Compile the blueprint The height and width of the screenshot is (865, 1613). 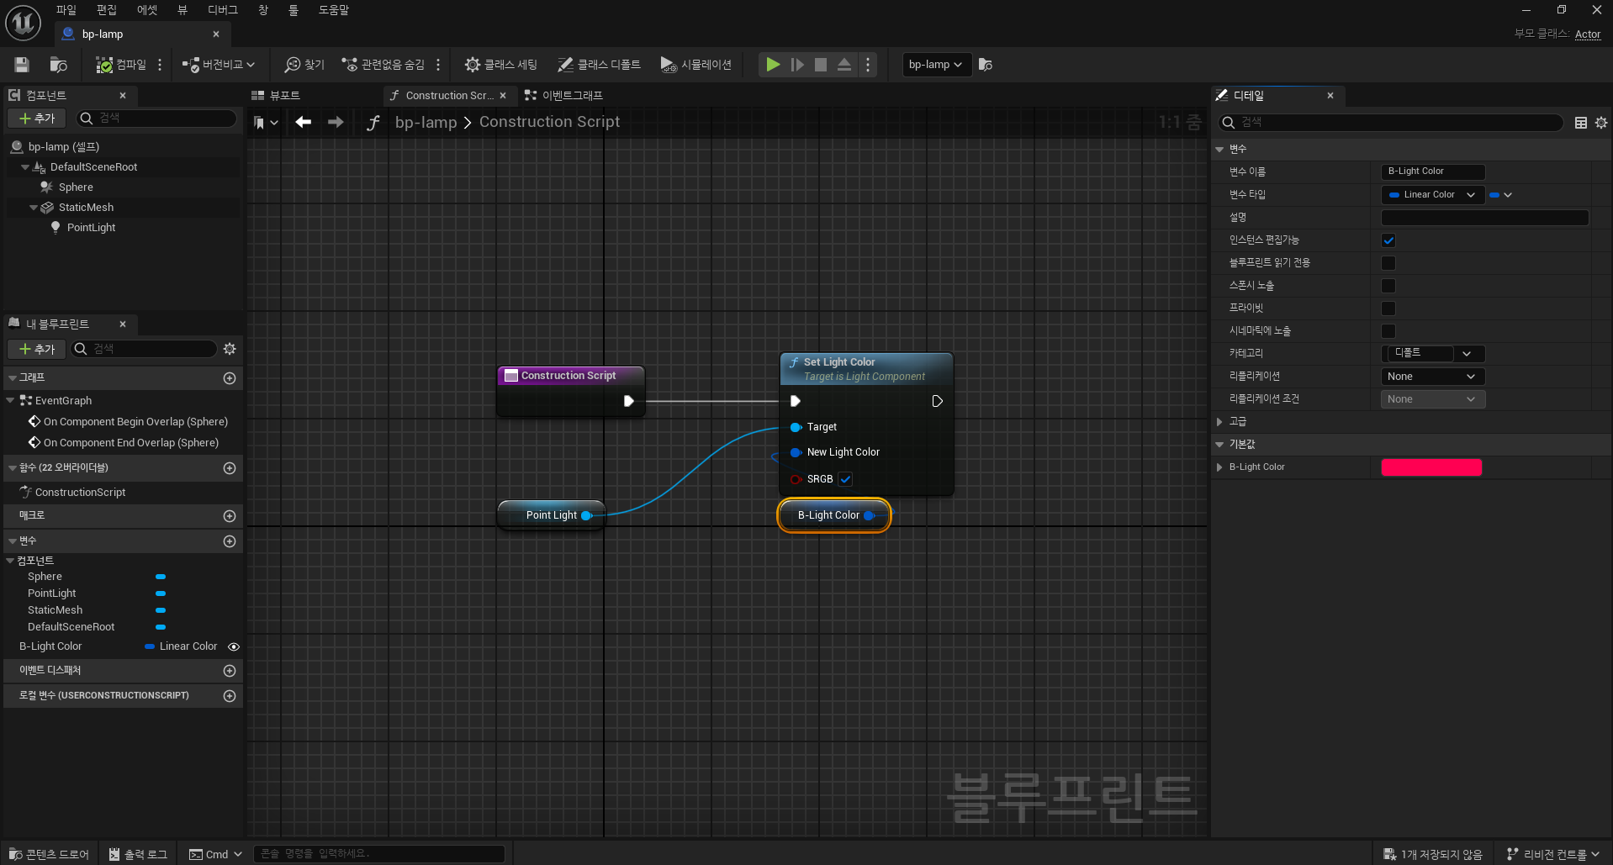point(121,65)
